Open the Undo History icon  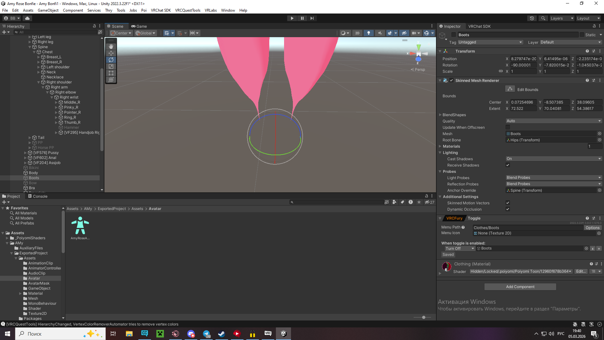point(532,18)
